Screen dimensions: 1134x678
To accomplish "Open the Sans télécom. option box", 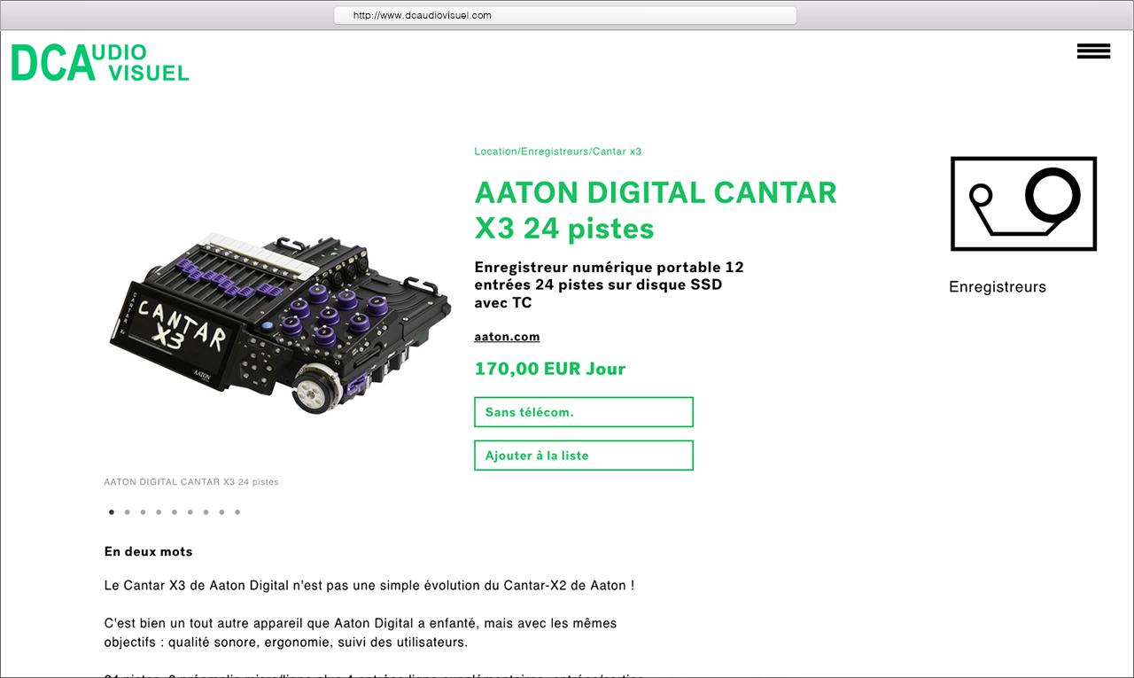I will (x=584, y=412).
